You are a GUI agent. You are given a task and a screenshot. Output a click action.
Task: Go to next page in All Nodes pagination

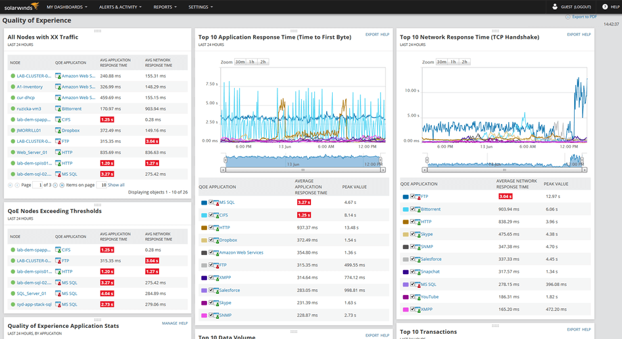tap(55, 186)
